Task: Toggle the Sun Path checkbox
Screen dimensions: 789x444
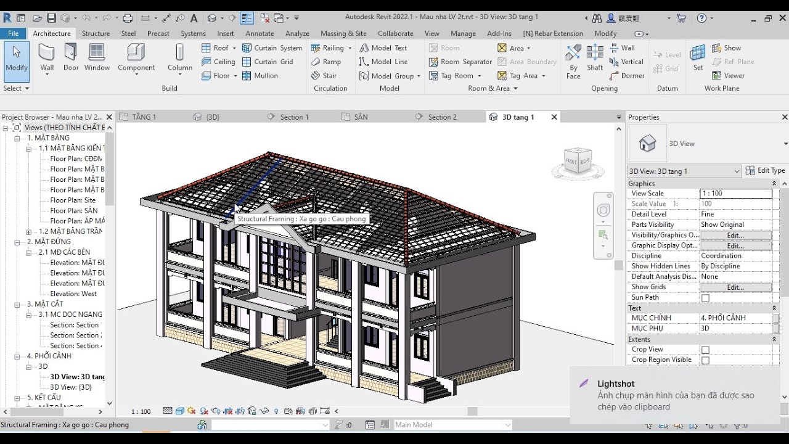Action: click(x=705, y=298)
